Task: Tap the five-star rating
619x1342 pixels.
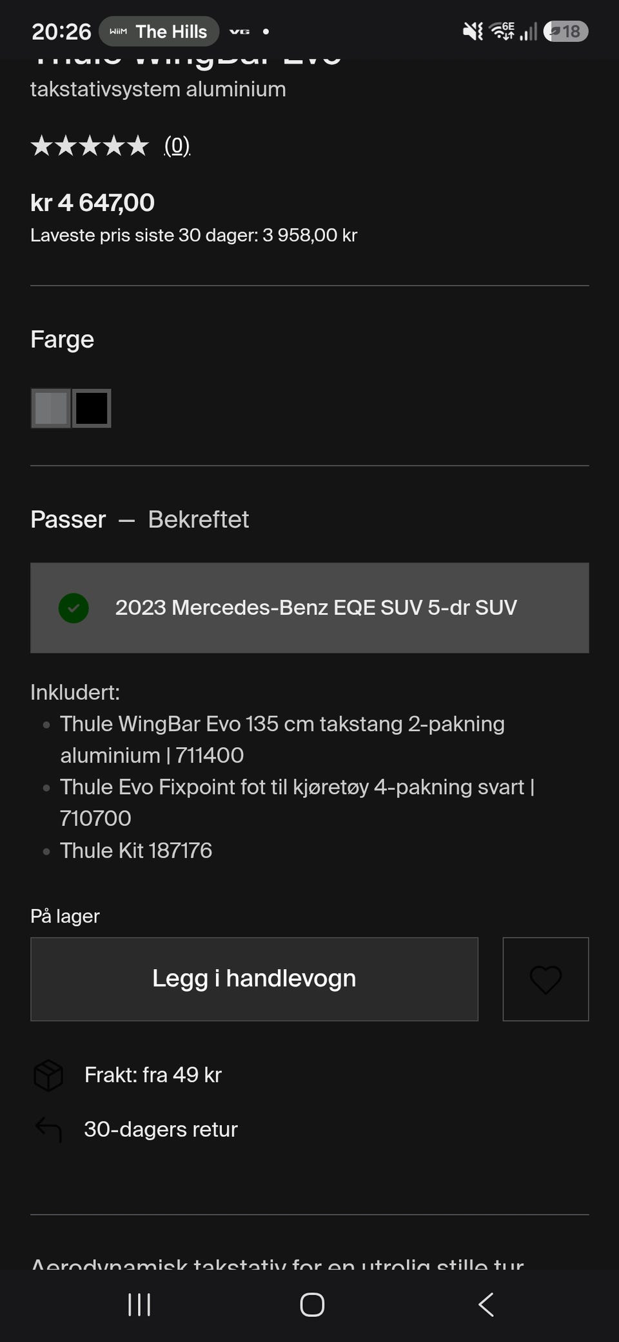Action: point(90,146)
